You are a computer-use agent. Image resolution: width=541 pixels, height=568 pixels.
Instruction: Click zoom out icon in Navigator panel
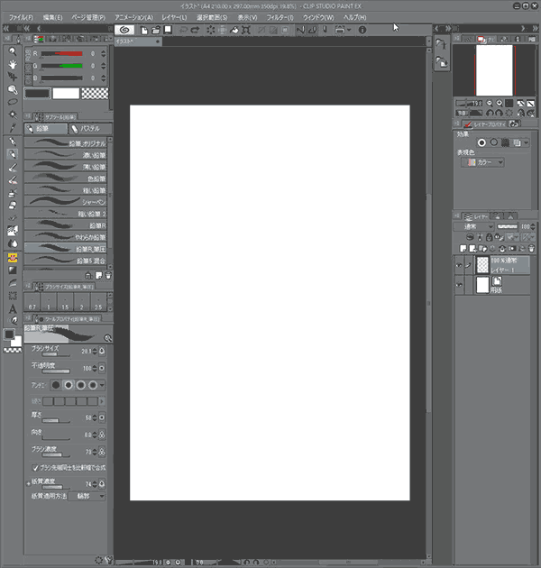pyautogui.click(x=490, y=104)
